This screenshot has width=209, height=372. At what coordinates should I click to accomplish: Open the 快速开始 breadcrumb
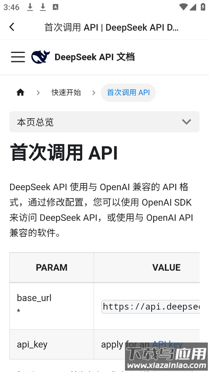[x=66, y=92]
